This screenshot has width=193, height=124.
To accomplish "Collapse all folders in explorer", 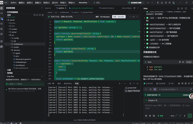I will coord(43,15).
